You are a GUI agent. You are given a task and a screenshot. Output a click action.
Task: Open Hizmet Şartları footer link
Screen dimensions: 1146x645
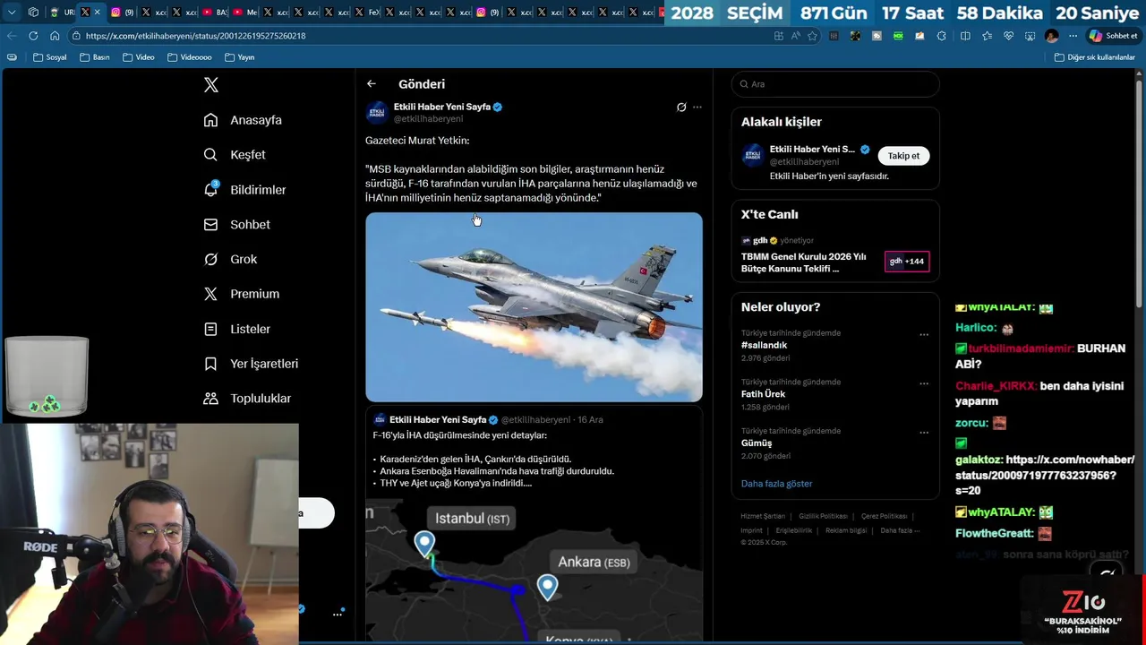click(x=763, y=516)
